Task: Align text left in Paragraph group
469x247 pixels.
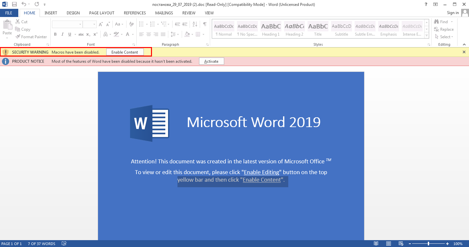Action: [142, 34]
